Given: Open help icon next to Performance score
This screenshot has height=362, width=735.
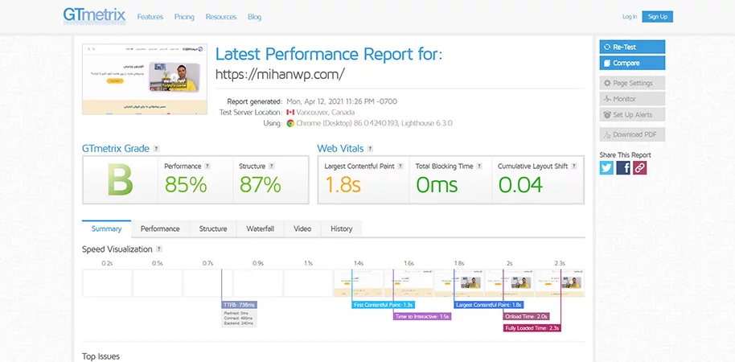Looking at the screenshot, I should (207, 166).
